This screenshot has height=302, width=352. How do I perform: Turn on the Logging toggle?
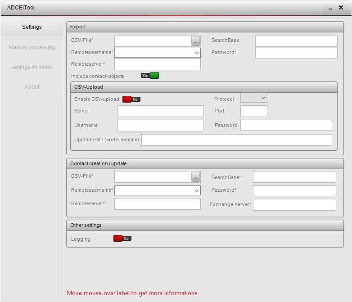point(122,239)
